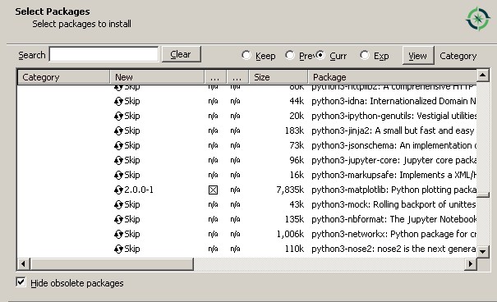Click the python3-nose2 package description
The height and width of the screenshot is (302, 497).
click(x=393, y=249)
